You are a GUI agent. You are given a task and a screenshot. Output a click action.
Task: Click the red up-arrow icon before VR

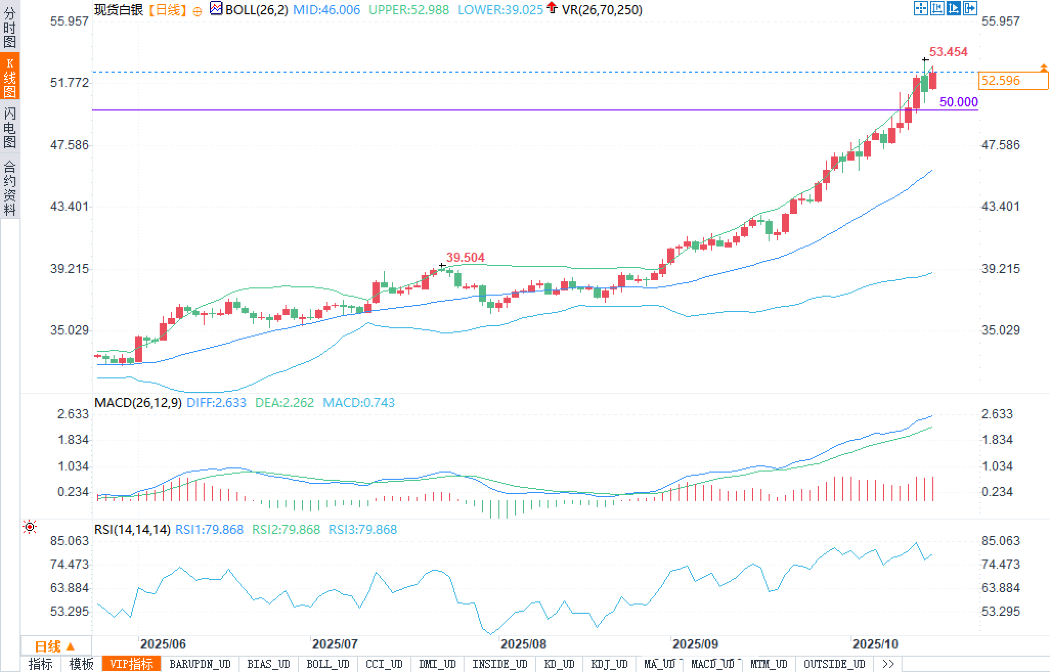[552, 8]
